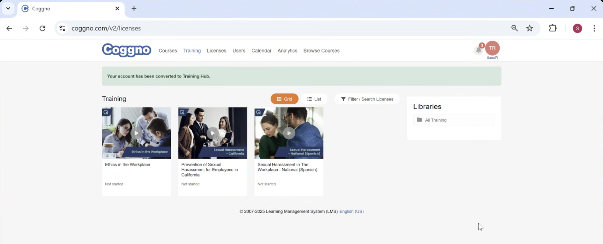Switch to List view
The height and width of the screenshot is (244, 603).
point(314,99)
